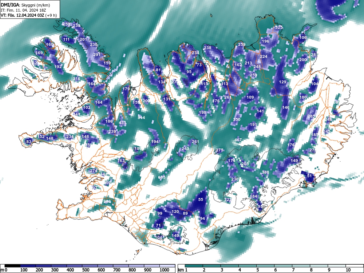Click the visibility value 73 on the map
The image size is (364, 273).
click(x=199, y=65)
